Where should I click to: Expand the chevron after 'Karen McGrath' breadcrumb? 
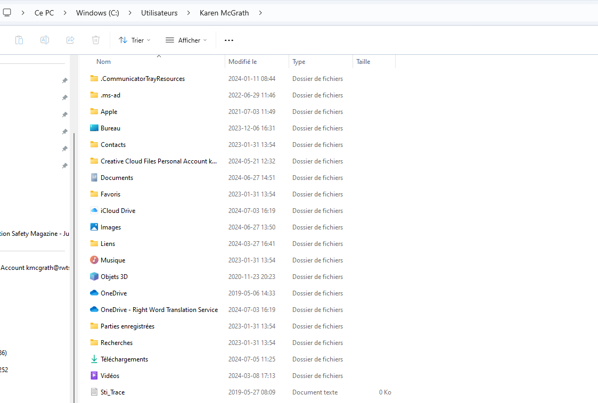click(x=260, y=12)
